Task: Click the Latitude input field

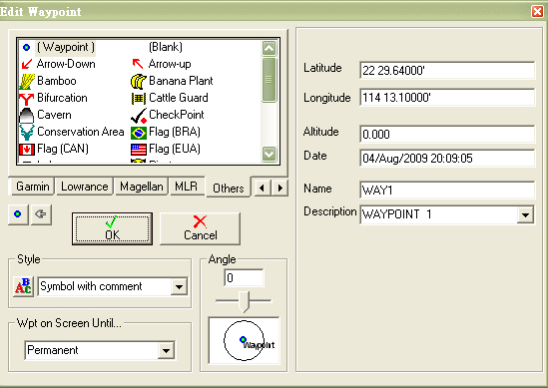Action: click(447, 70)
